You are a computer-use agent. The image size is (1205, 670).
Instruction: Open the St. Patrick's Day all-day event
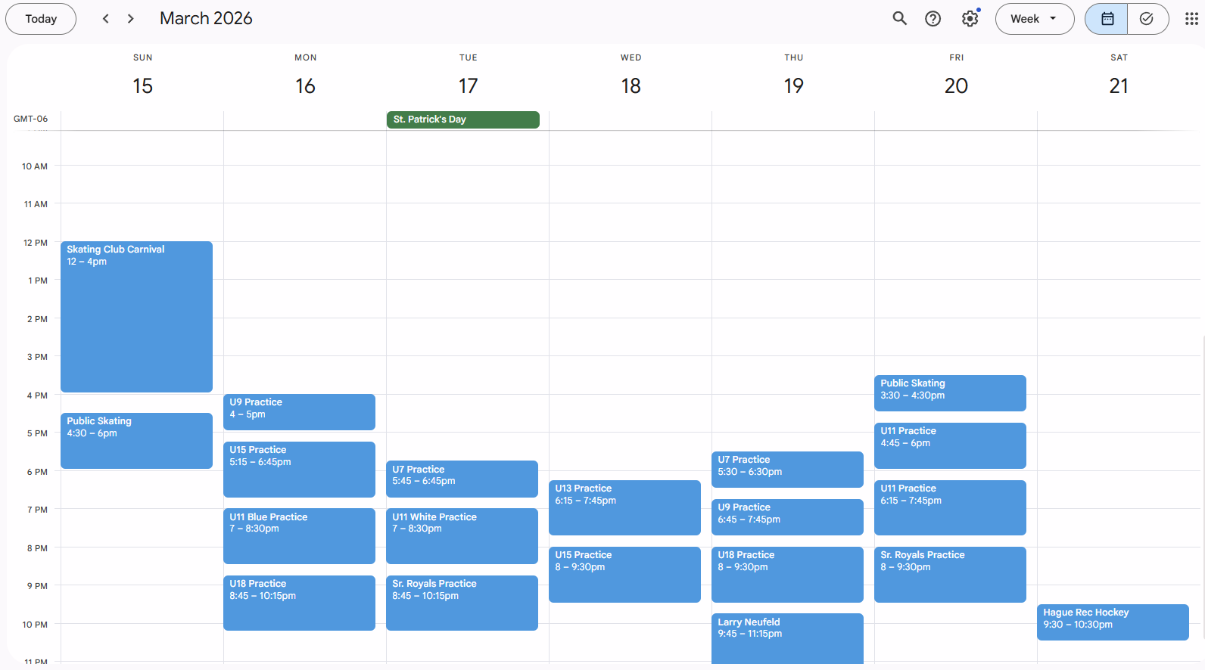coord(462,119)
